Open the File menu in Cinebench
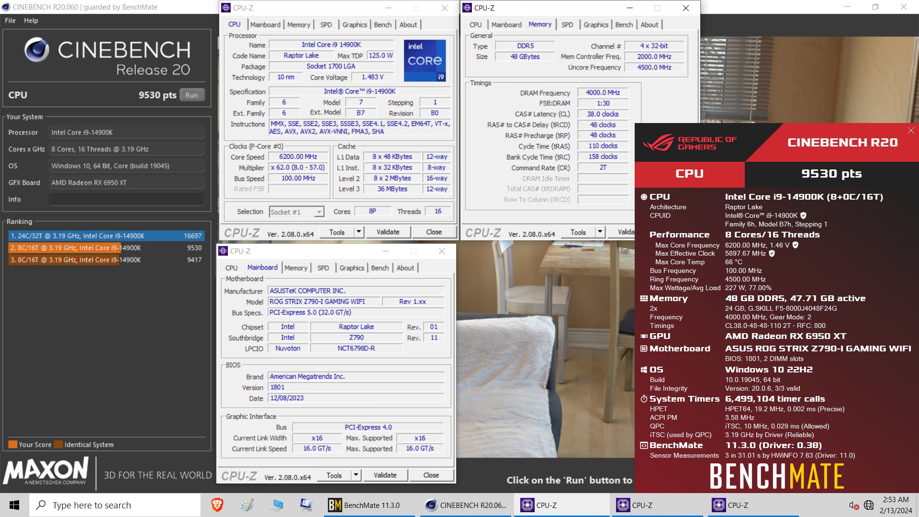Image resolution: width=919 pixels, height=517 pixels. click(x=10, y=21)
